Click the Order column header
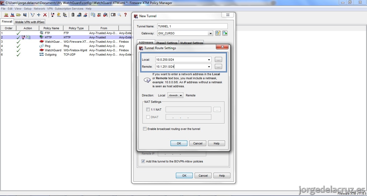The height and width of the screenshot is (196, 367). [9, 28]
